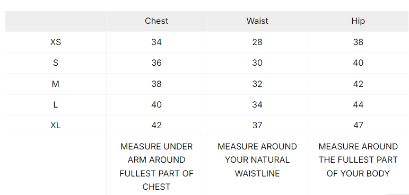Screen dimensions: 409x195
Task: Select the XL size row label
Action: (56, 126)
